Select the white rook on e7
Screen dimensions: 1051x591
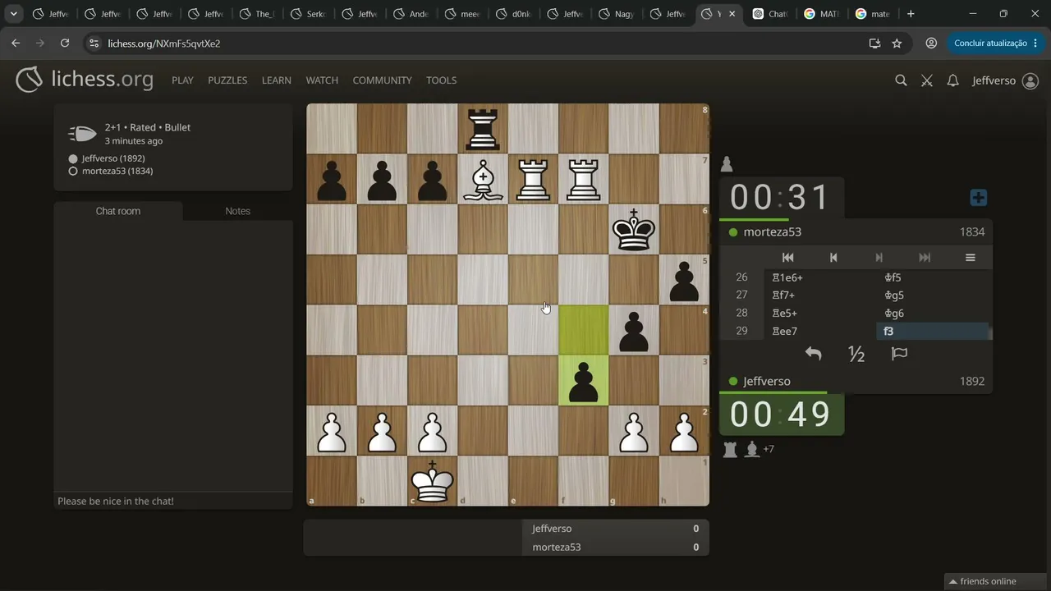click(533, 180)
